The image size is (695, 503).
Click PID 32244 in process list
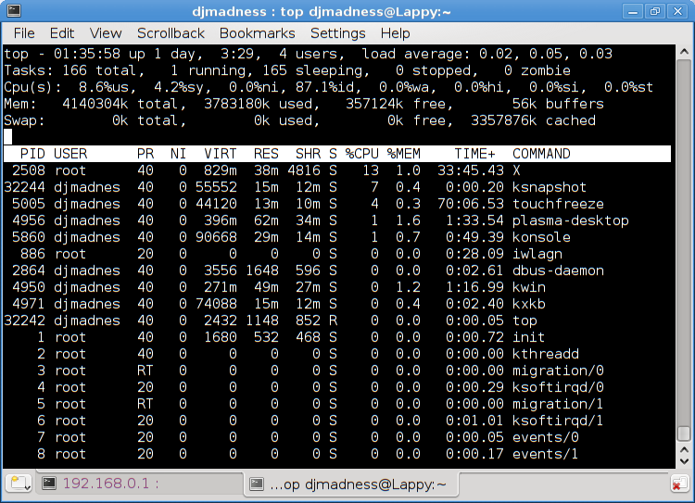pos(24,187)
